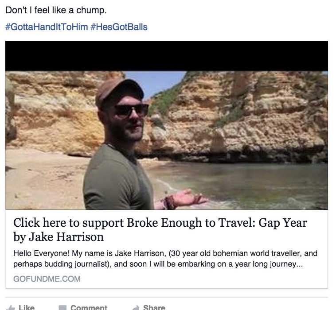The height and width of the screenshot is (310, 336).
Task: Click the Hello Everyone description snippet
Action: (165, 259)
